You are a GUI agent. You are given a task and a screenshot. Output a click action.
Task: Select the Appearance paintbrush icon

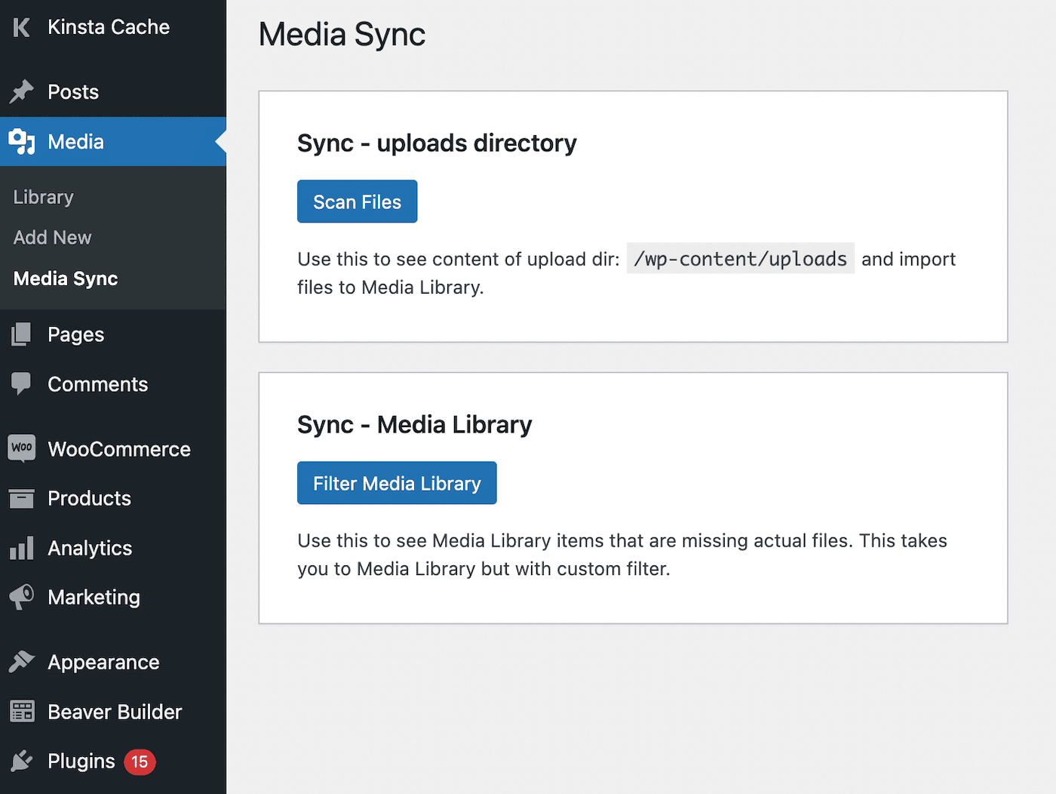[x=21, y=661]
